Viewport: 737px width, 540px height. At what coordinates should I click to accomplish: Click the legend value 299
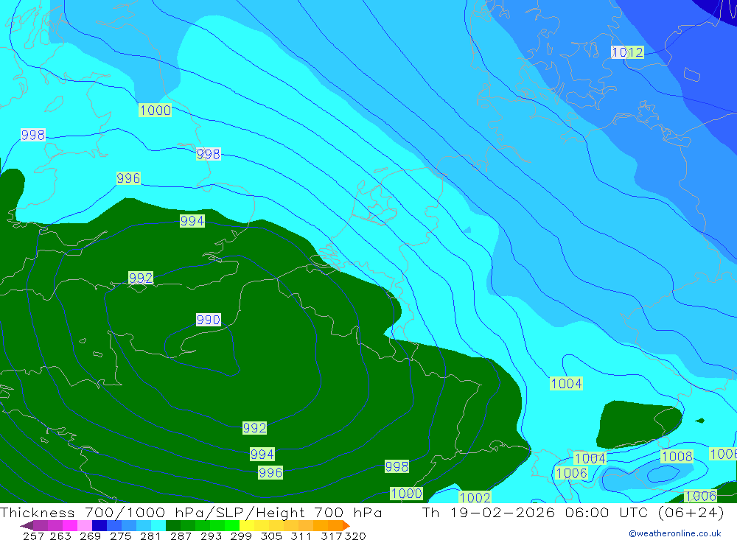[x=241, y=536]
